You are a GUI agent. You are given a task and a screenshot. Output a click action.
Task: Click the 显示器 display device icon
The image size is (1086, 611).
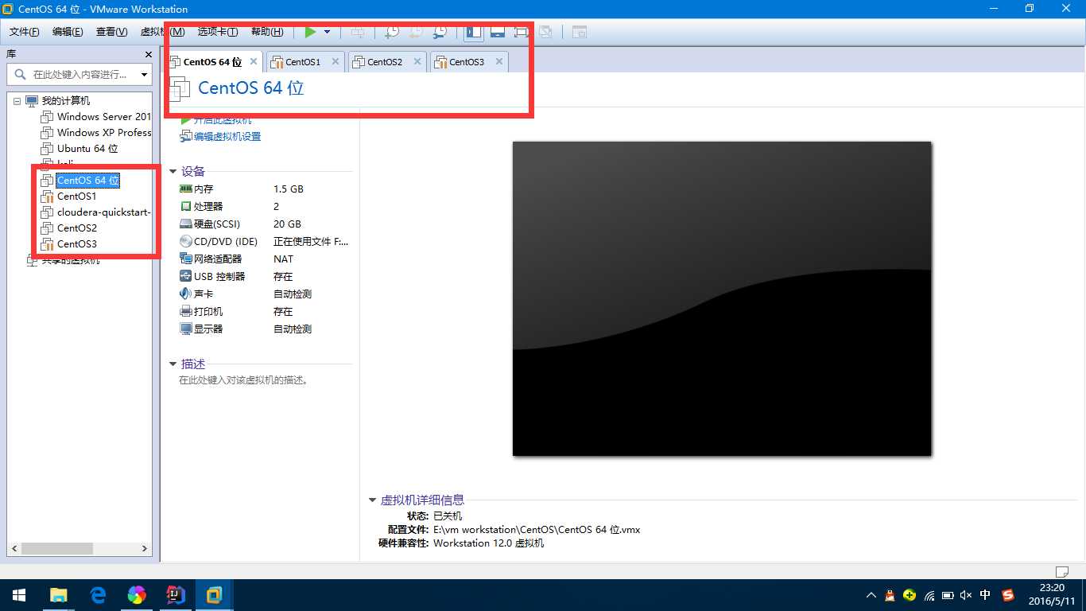186,329
